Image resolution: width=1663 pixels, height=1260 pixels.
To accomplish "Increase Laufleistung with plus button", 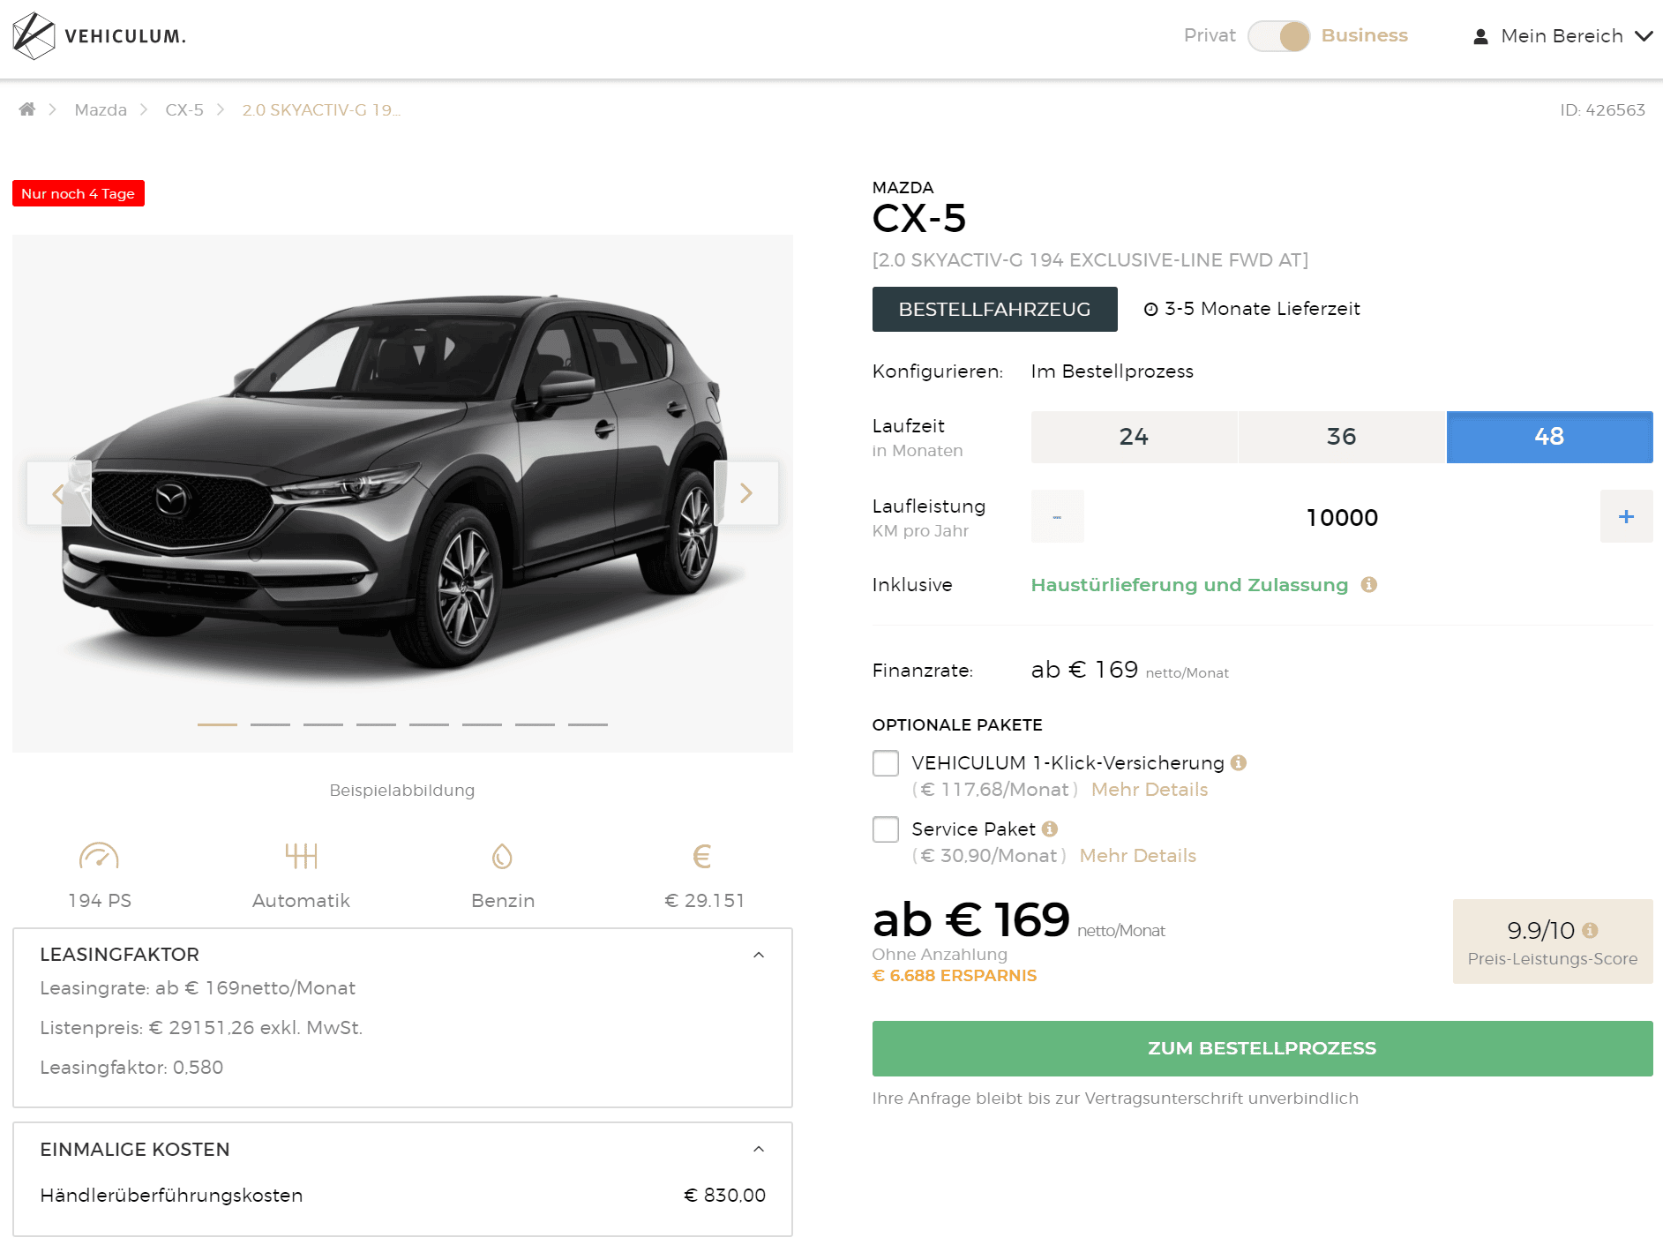I will point(1626,517).
